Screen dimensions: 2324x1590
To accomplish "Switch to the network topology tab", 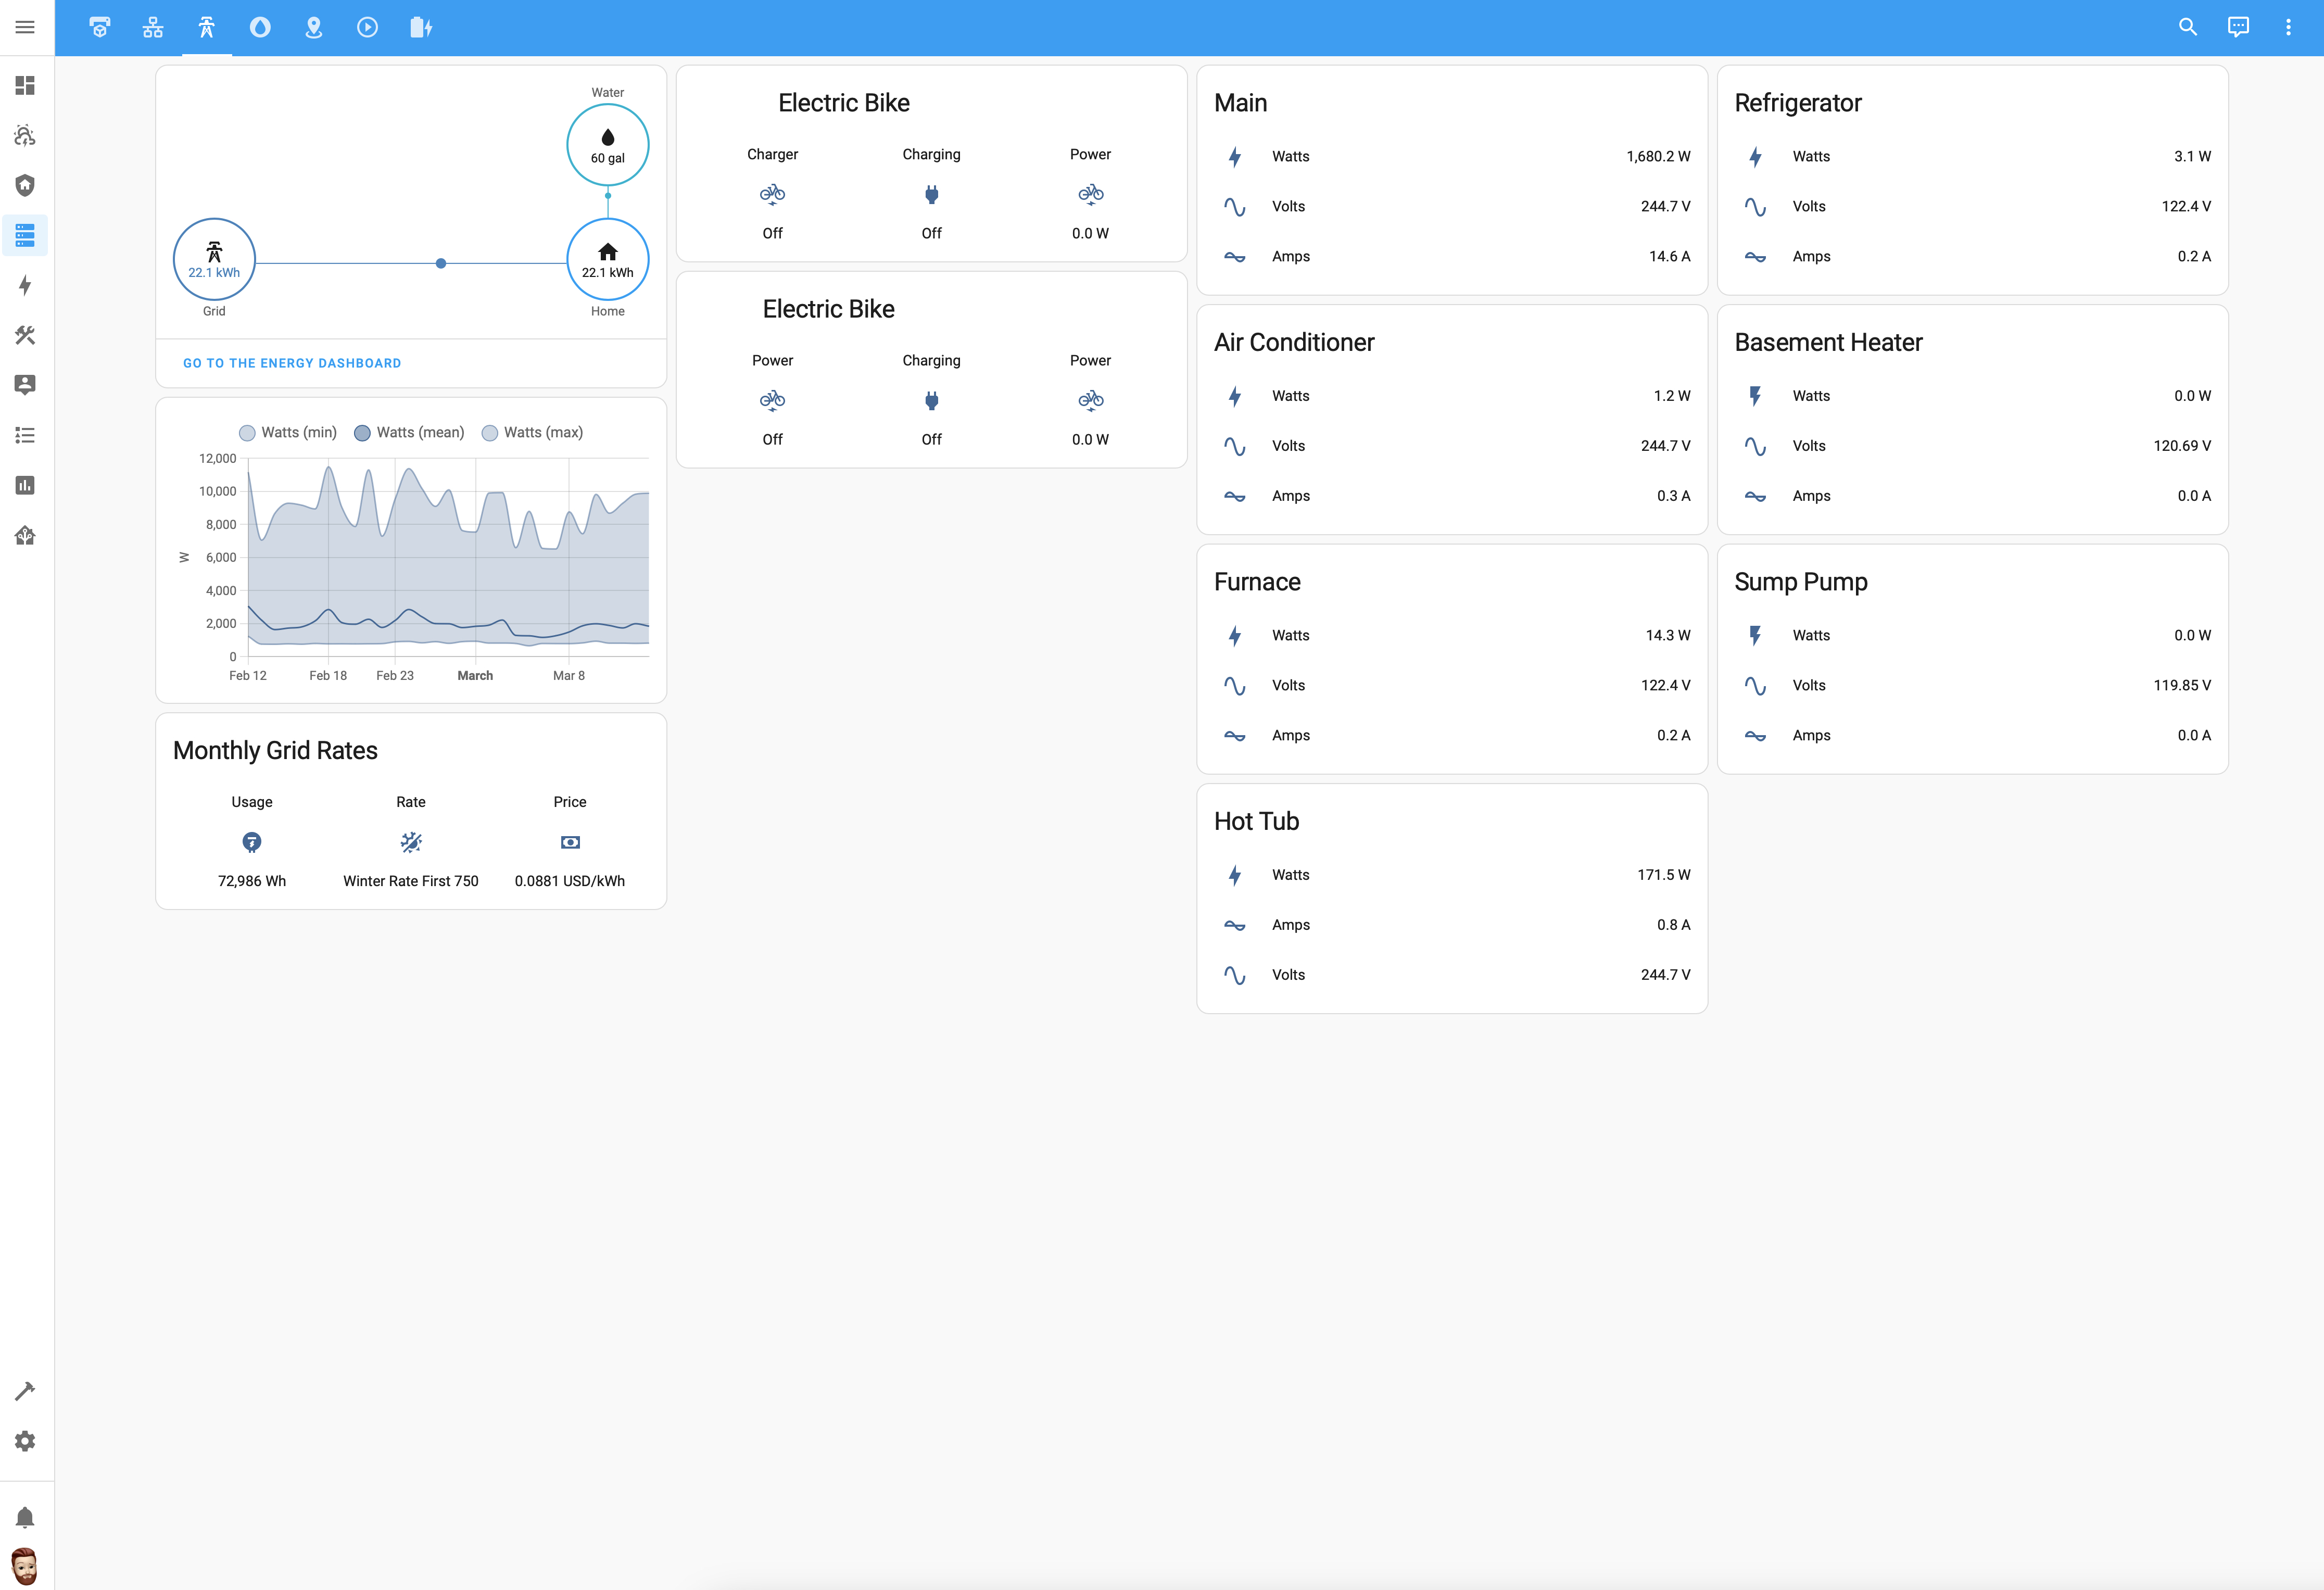I will pos(153,27).
